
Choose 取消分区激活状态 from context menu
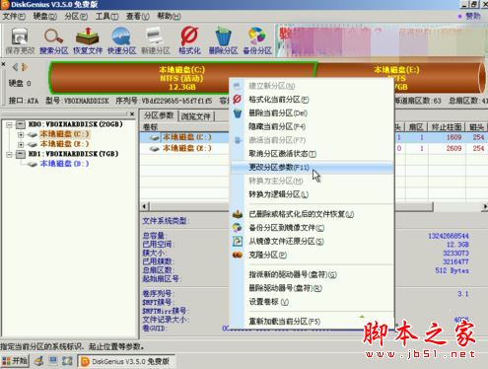click(x=282, y=154)
